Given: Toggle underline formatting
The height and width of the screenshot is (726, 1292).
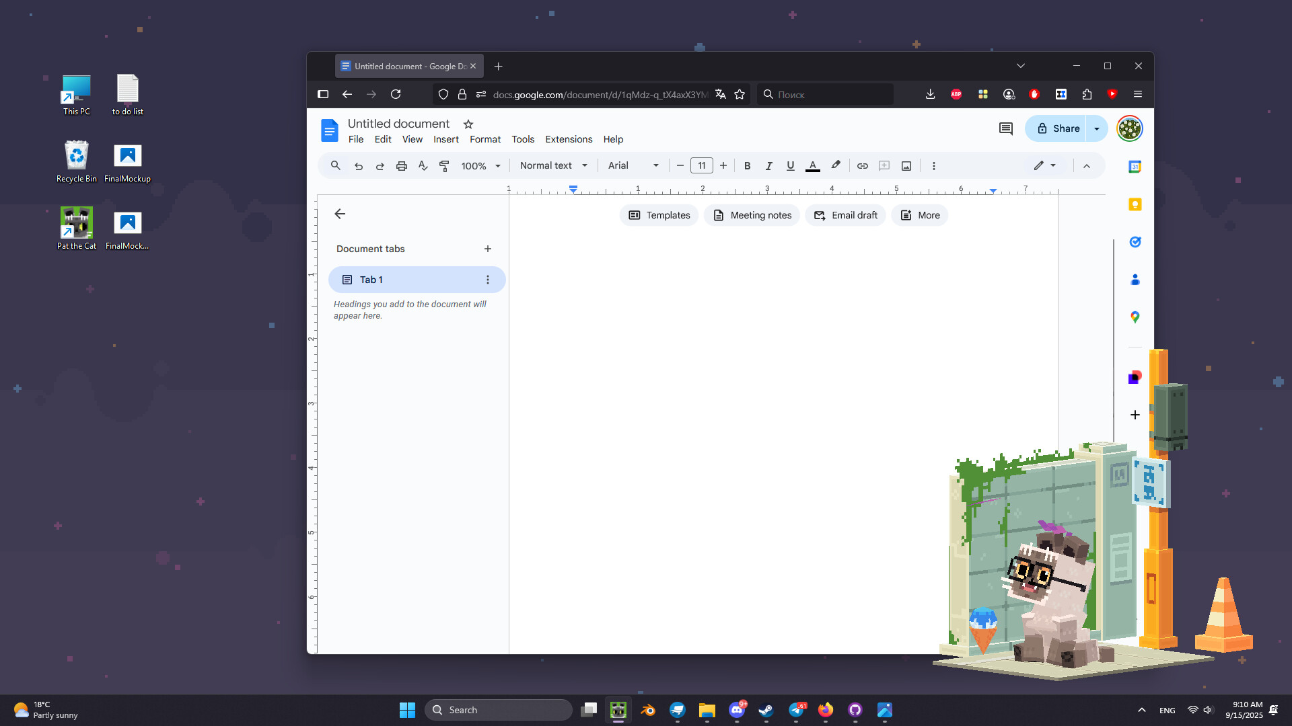Looking at the screenshot, I should pyautogui.click(x=791, y=165).
